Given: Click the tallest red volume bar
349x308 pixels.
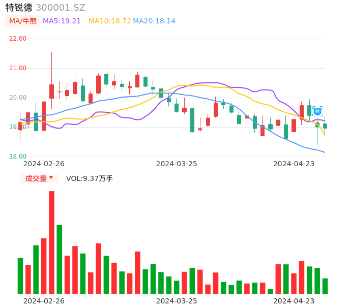Looking at the screenshot, I should (51, 242).
